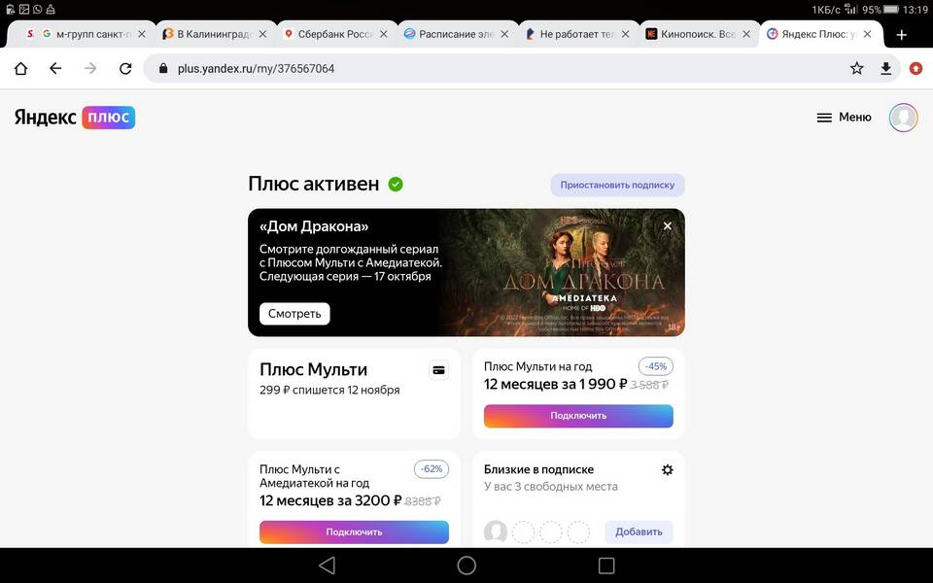Click «Приостановить подписку» button

click(618, 185)
